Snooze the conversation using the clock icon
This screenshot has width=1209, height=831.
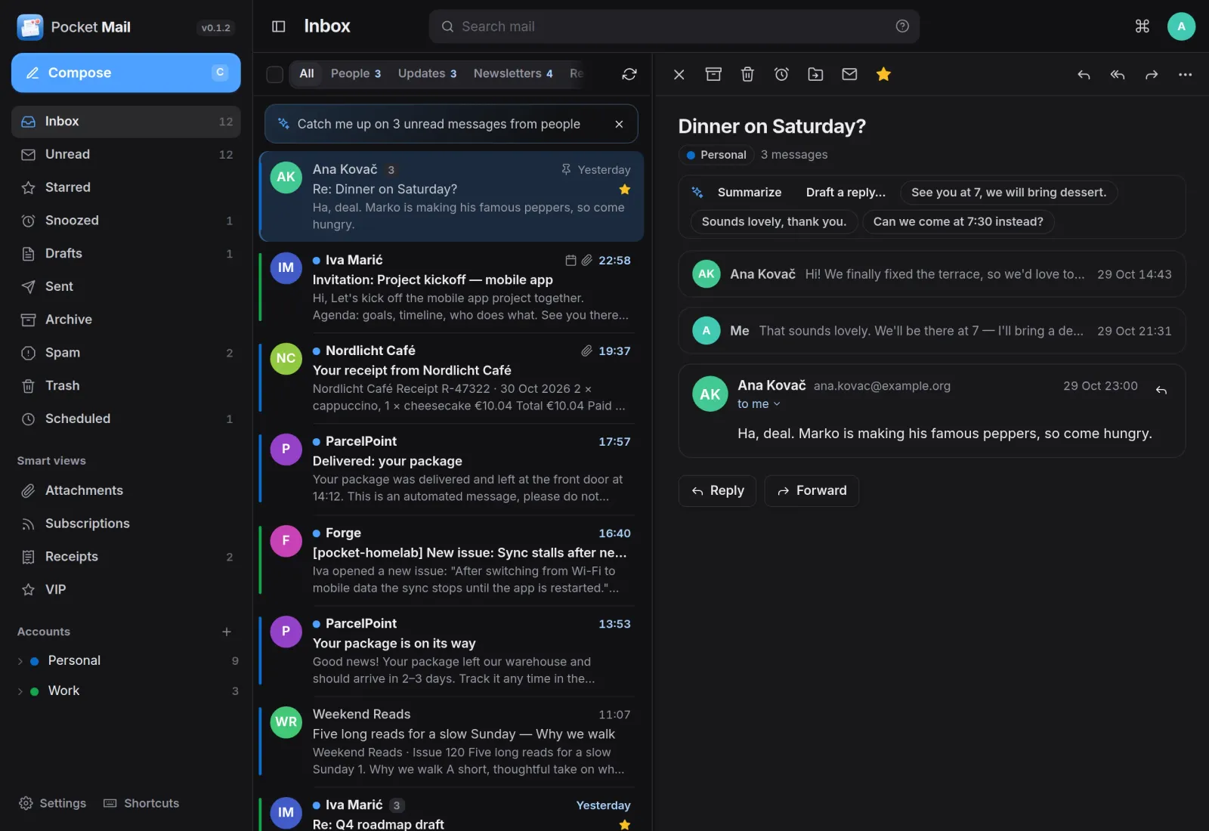click(x=781, y=74)
